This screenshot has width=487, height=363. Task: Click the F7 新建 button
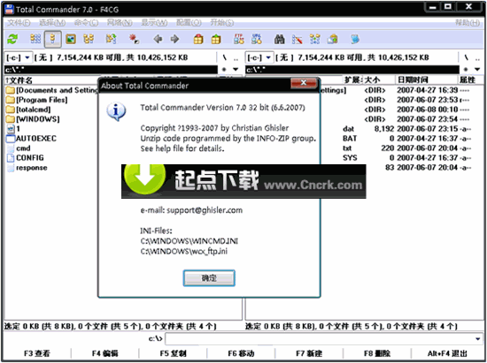(x=309, y=353)
